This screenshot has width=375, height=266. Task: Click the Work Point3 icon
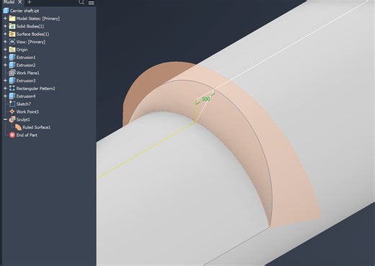point(12,112)
